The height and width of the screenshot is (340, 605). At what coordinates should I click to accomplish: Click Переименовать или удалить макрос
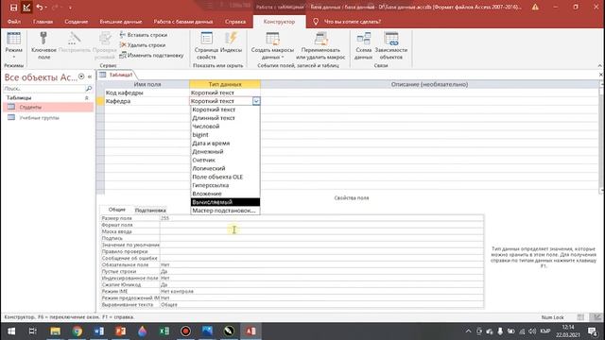(x=320, y=45)
